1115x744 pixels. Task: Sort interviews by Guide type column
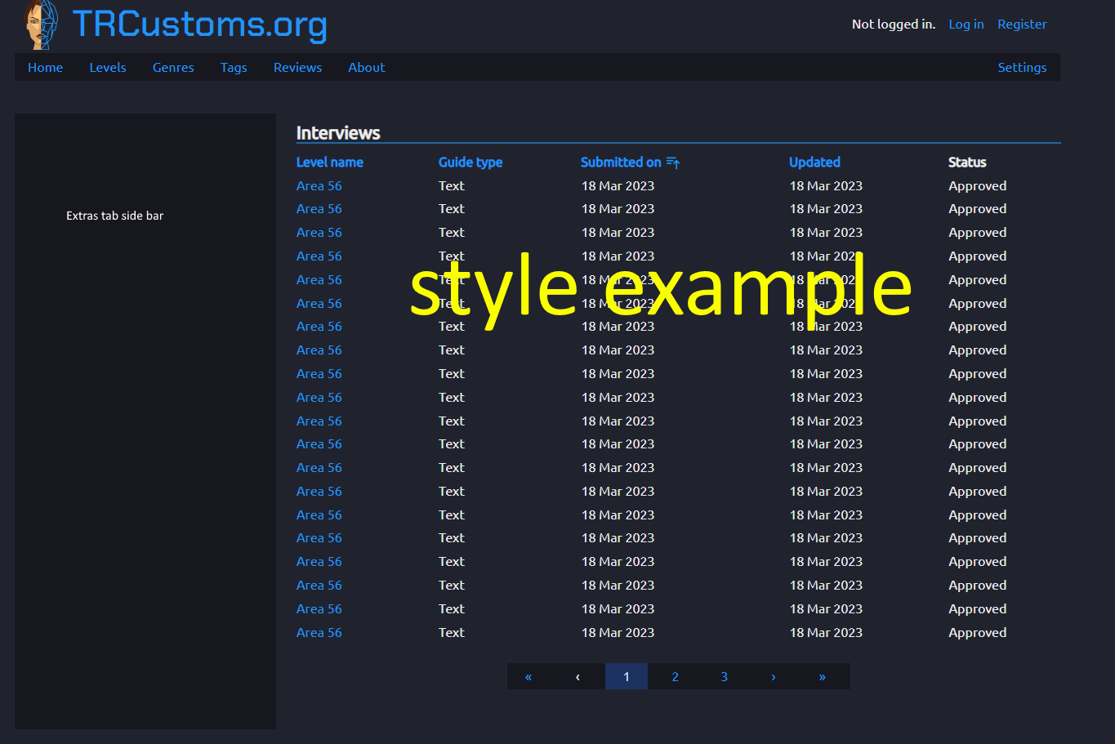click(471, 162)
